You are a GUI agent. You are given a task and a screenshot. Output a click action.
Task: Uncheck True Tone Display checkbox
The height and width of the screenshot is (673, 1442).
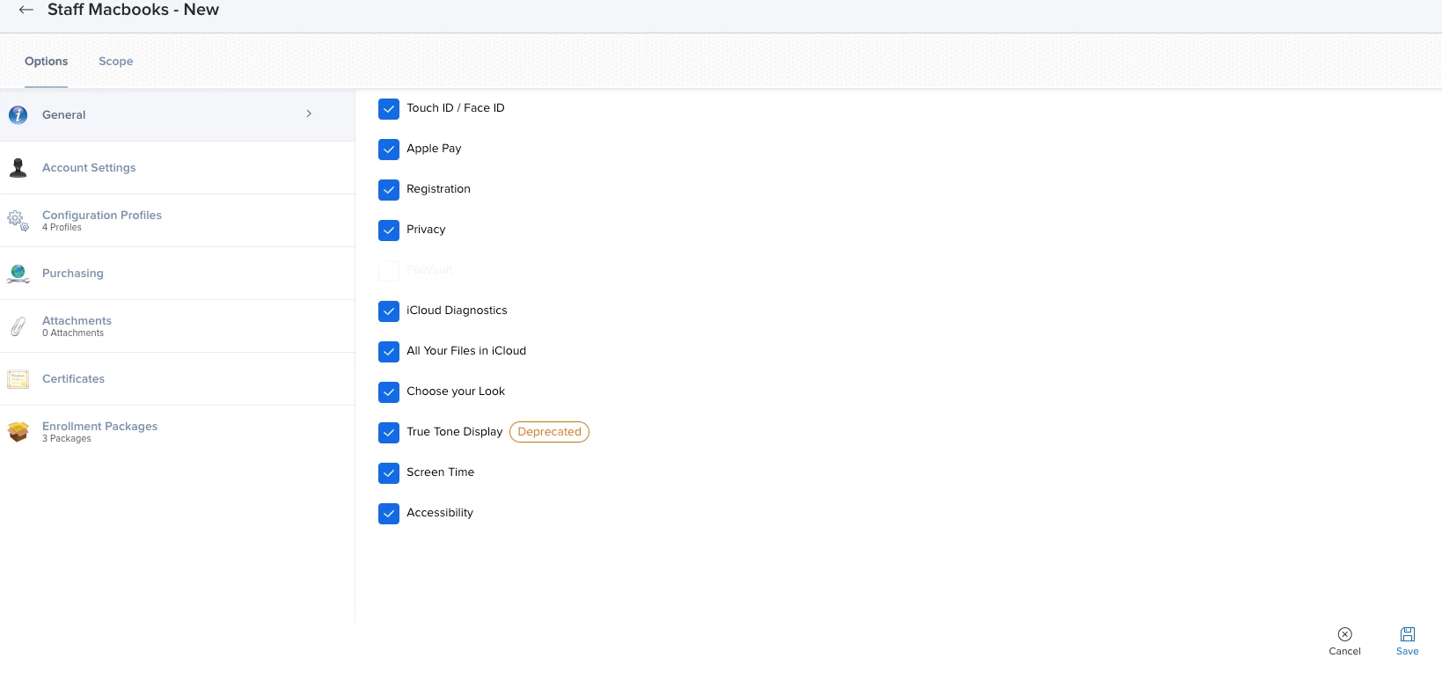point(389,432)
